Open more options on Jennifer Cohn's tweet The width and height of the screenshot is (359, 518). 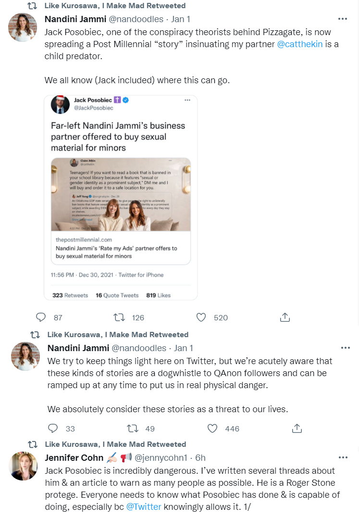(343, 457)
